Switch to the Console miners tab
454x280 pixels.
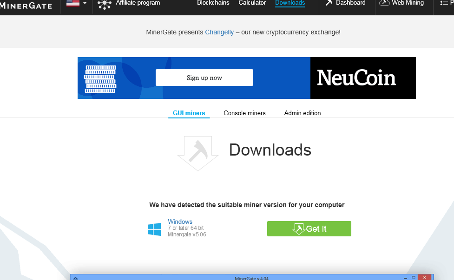[245, 113]
